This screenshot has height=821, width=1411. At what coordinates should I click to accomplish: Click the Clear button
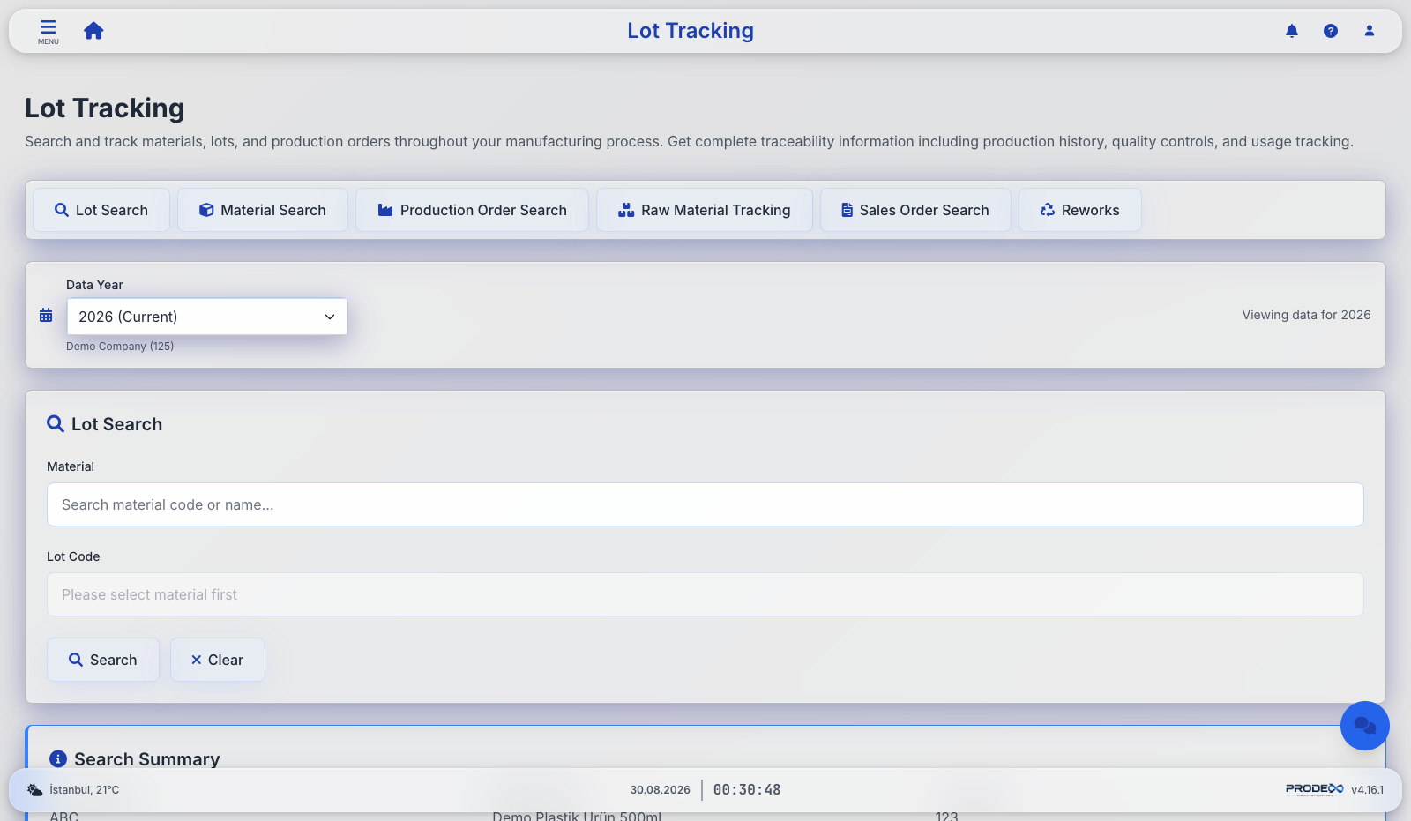point(218,660)
